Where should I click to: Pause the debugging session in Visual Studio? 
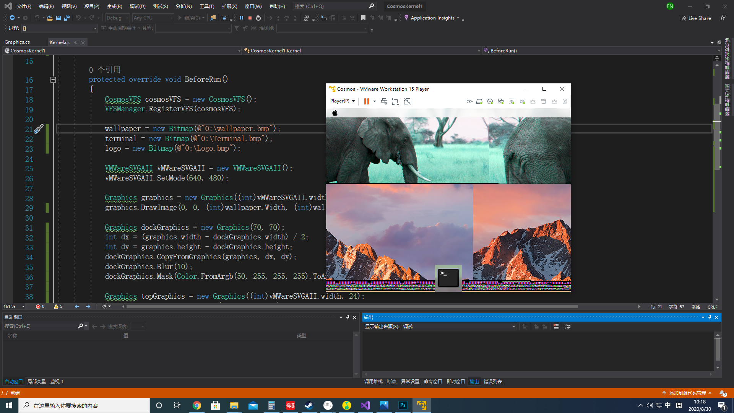[242, 18]
